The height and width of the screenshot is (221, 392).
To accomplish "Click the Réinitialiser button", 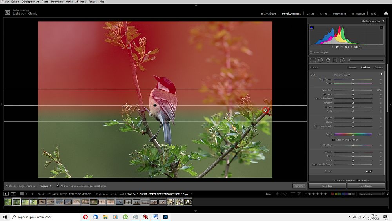I will [365, 186].
